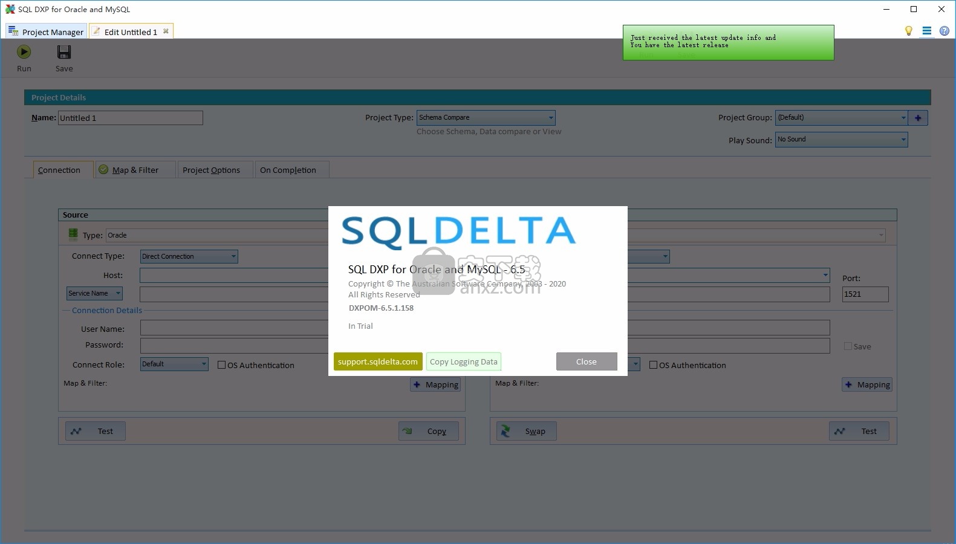Click the source User Name field
This screenshot has height=544, width=956.
tap(234, 328)
